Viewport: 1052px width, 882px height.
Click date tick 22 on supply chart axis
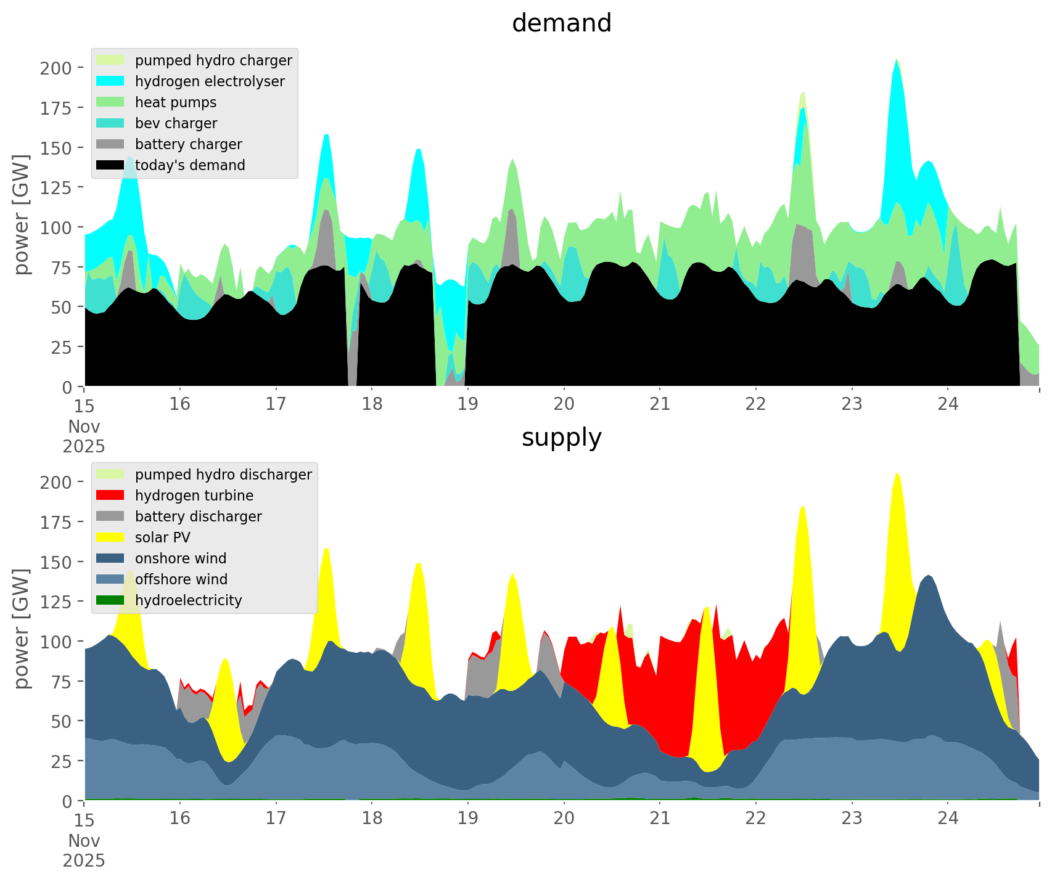point(755,819)
